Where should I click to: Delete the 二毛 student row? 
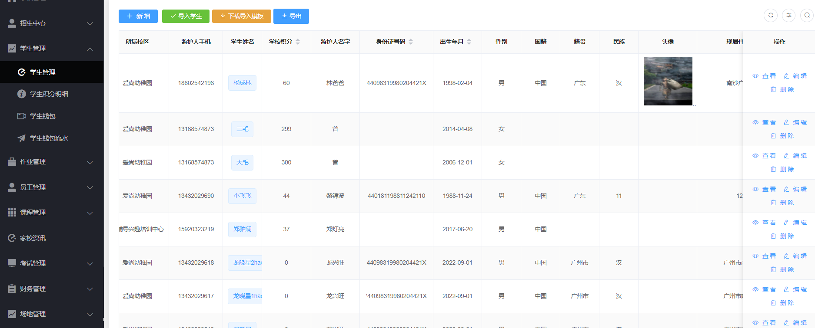[782, 136]
